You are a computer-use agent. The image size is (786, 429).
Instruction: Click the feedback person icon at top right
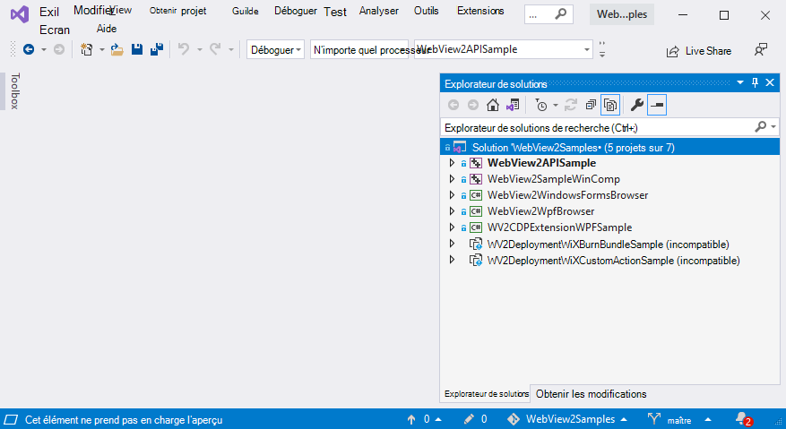[x=760, y=49]
